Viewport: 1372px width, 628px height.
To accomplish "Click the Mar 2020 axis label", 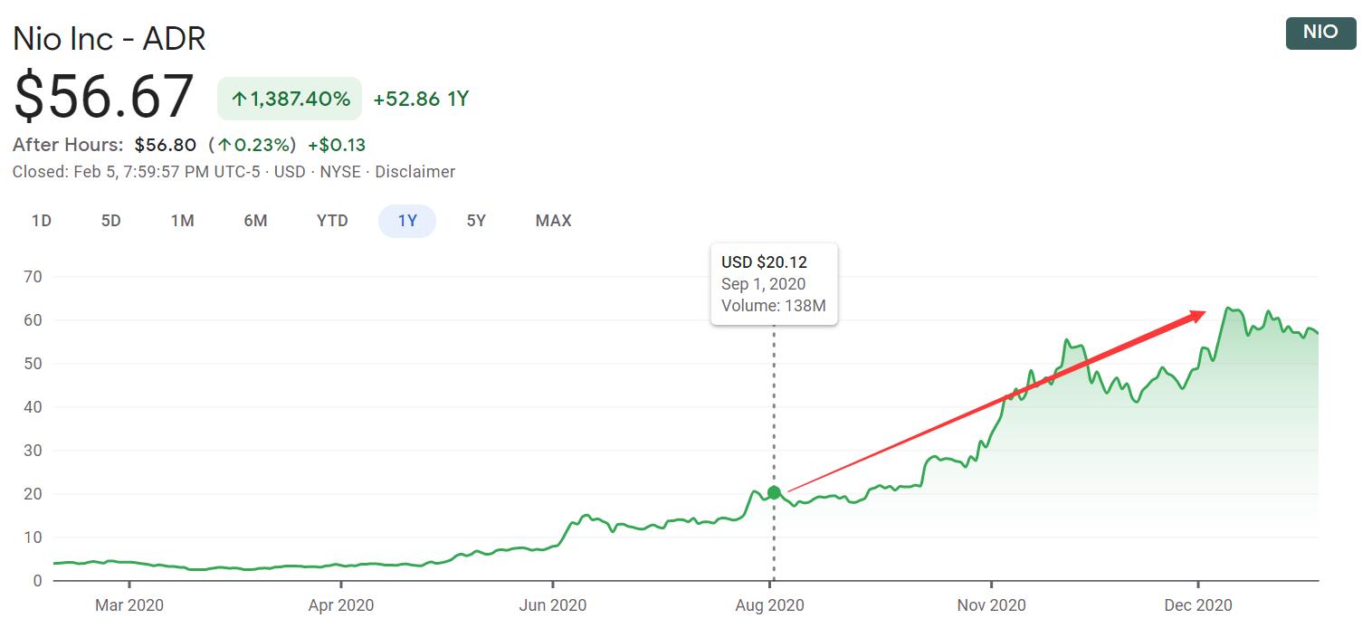I will pos(129,605).
